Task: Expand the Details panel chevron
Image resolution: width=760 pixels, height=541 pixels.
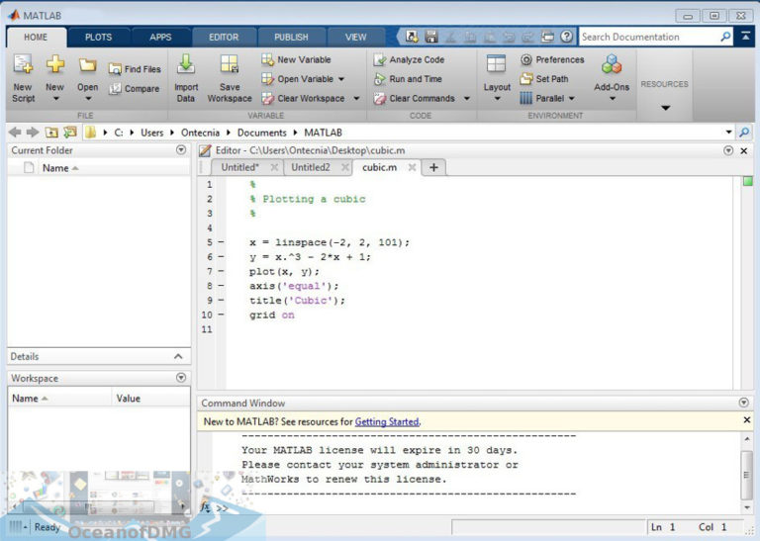Action: pyautogui.click(x=178, y=356)
